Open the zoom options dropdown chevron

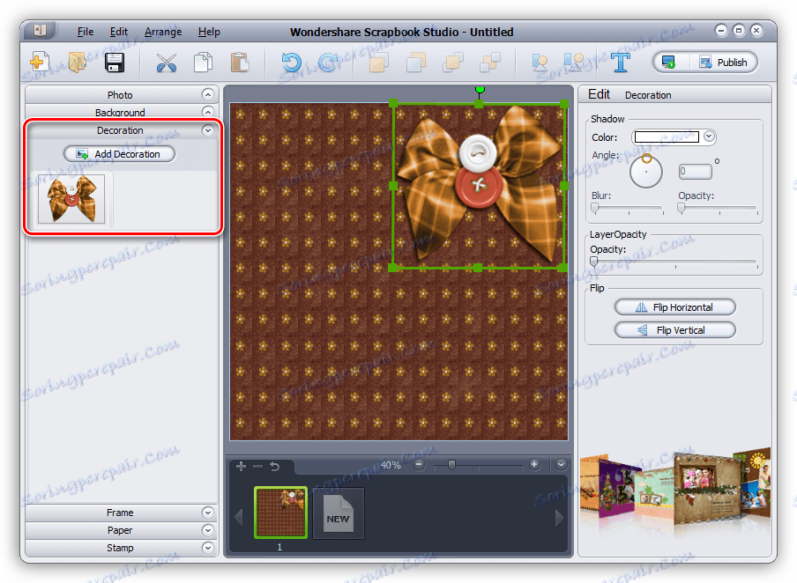tap(561, 464)
